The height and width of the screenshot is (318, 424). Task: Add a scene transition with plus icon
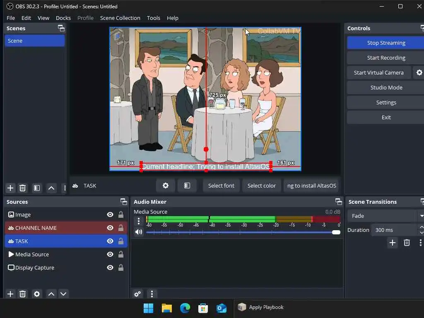pos(393,243)
